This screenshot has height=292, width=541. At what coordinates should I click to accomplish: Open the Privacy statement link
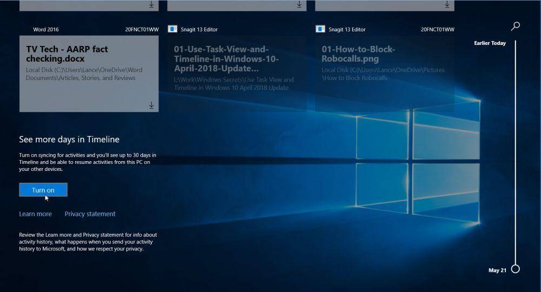pos(90,214)
